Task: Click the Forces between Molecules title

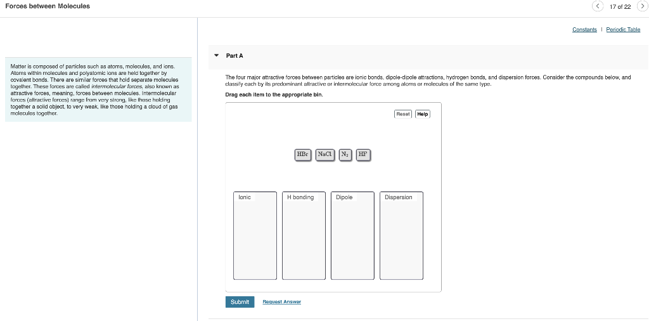Action: click(x=47, y=6)
